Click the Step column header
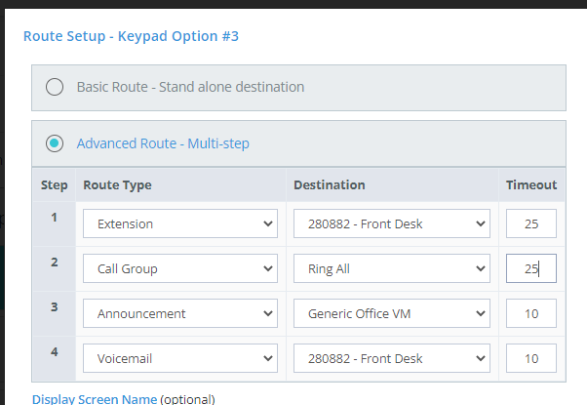The height and width of the screenshot is (405, 587). click(x=54, y=184)
